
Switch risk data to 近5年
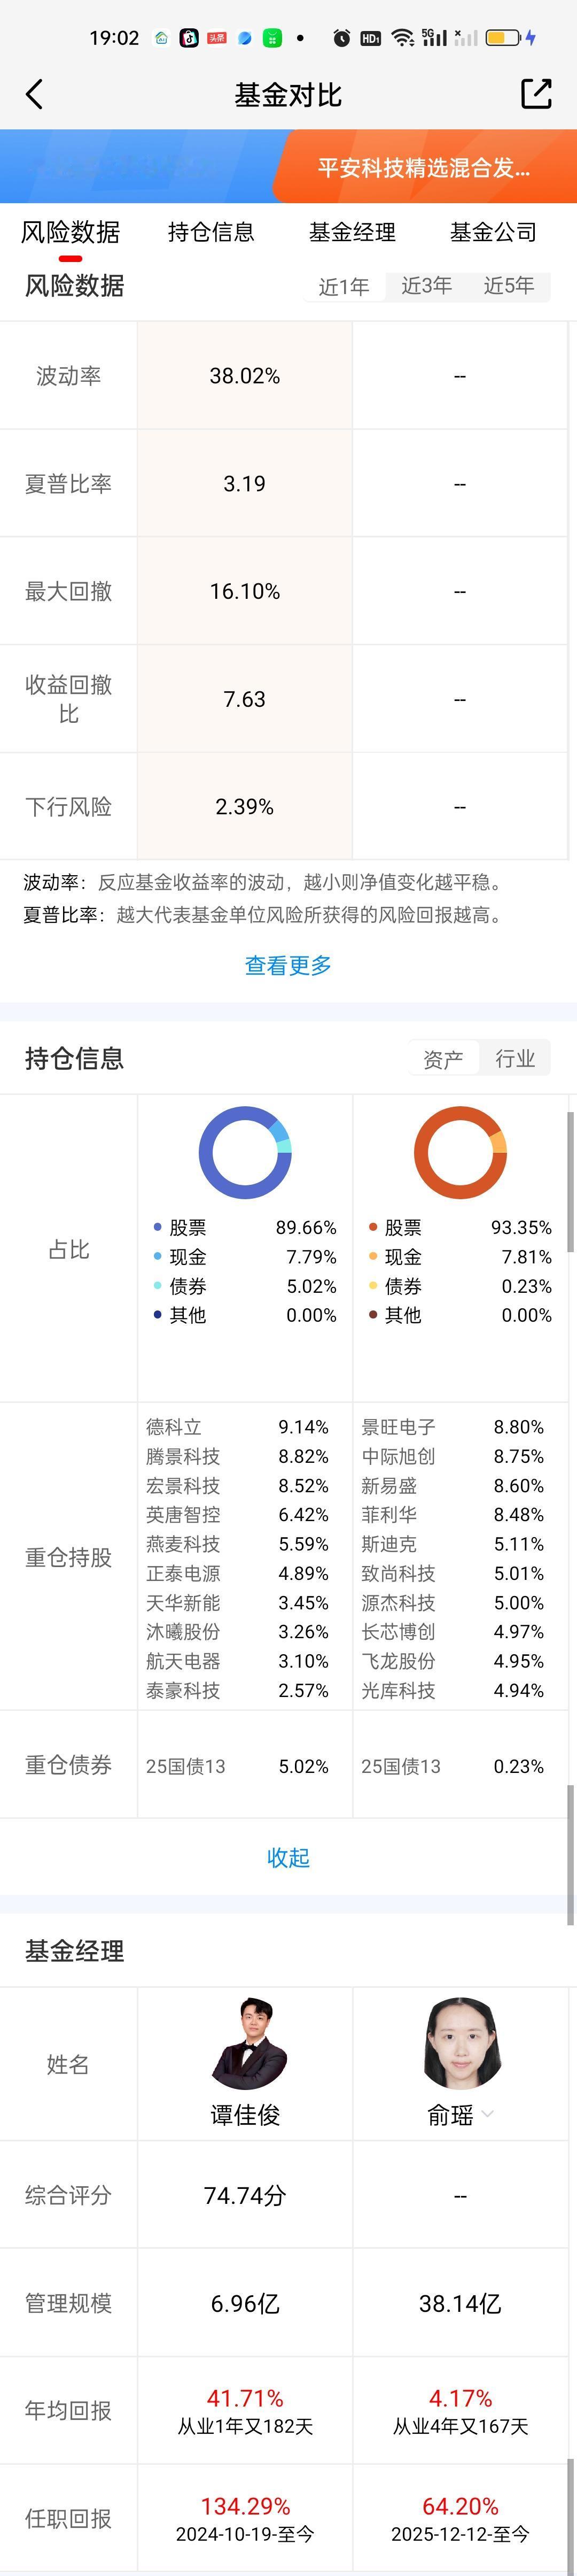(x=508, y=286)
